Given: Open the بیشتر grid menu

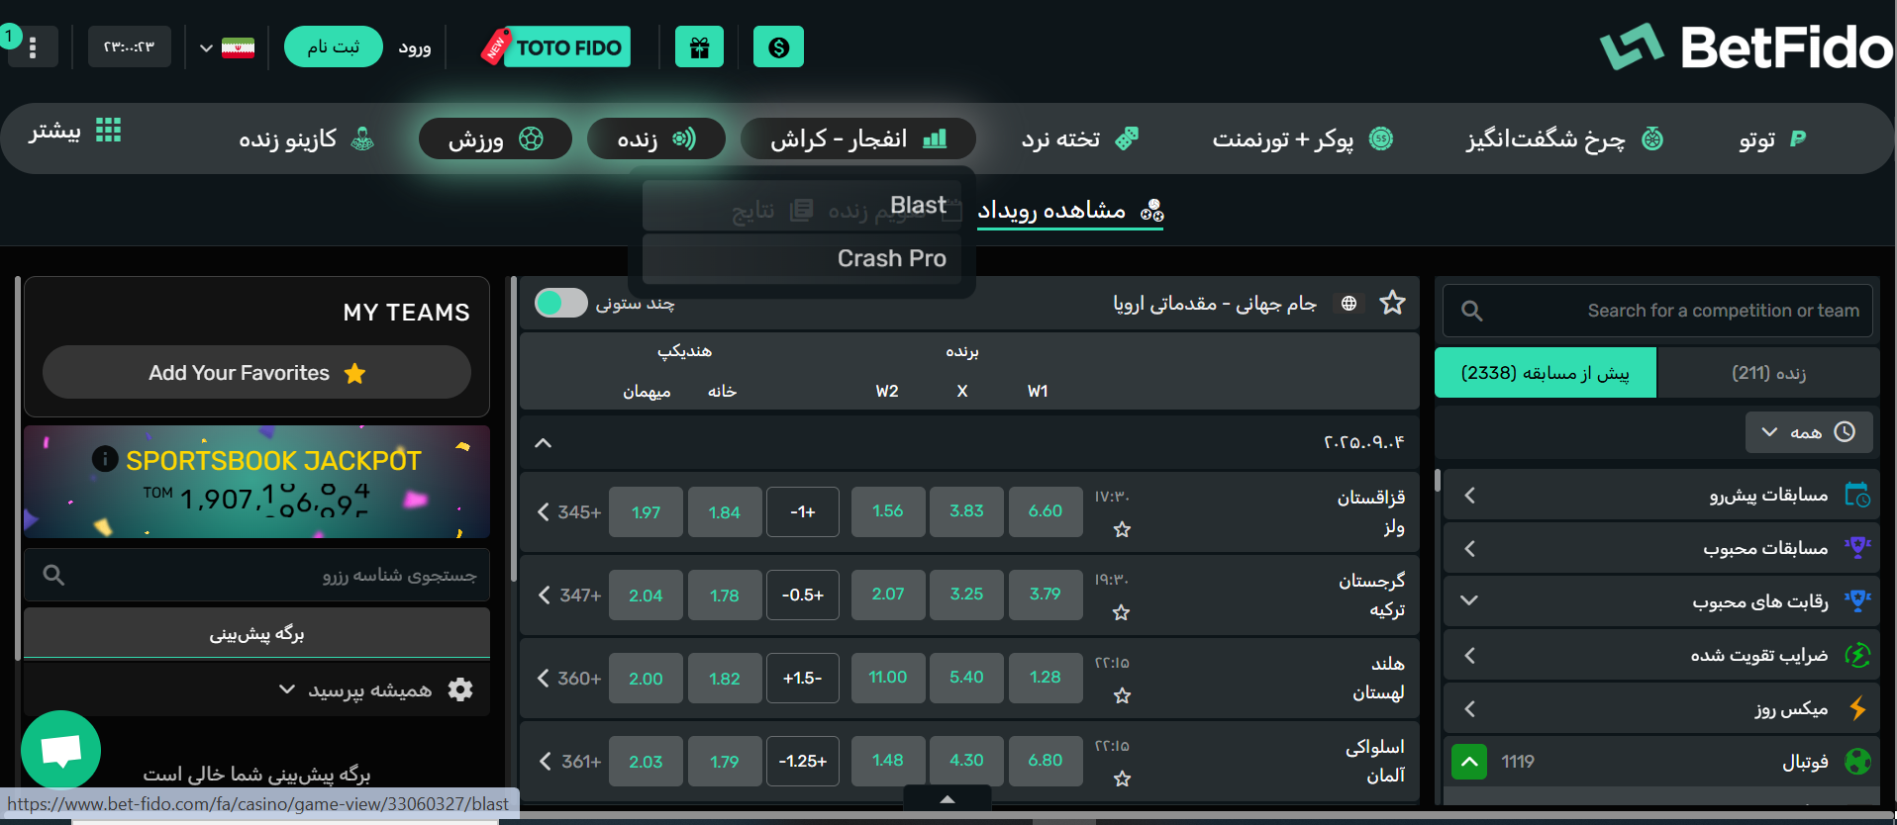Looking at the screenshot, I should point(75,131).
